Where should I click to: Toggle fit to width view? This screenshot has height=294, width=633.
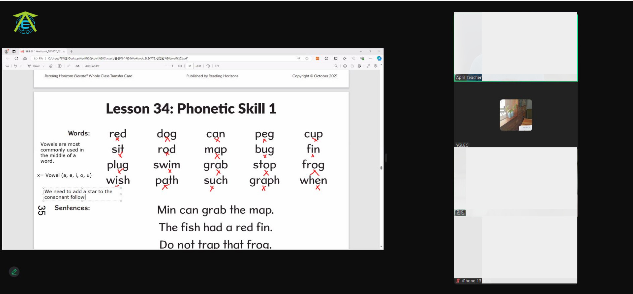coord(180,66)
